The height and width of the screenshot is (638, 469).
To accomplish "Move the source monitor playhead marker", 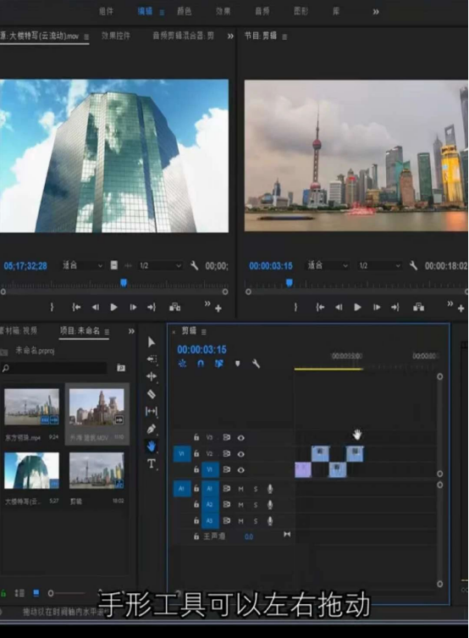I will 124,282.
